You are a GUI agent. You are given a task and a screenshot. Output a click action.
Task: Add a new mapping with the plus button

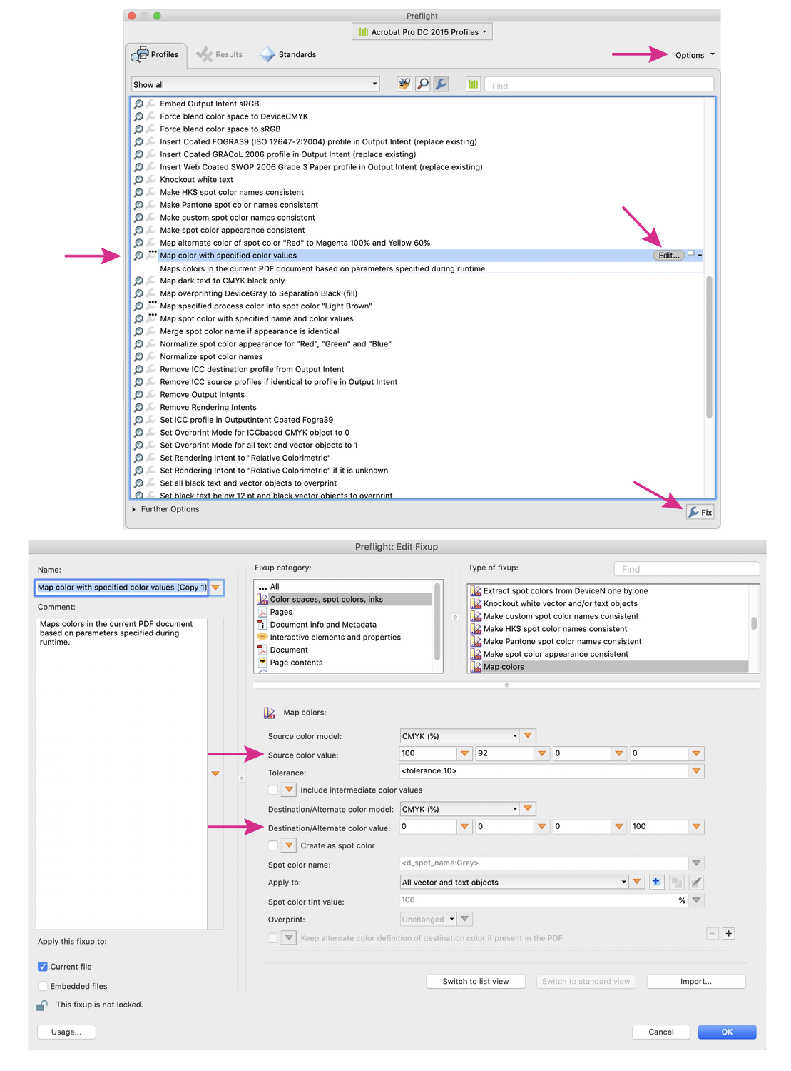pos(729,934)
